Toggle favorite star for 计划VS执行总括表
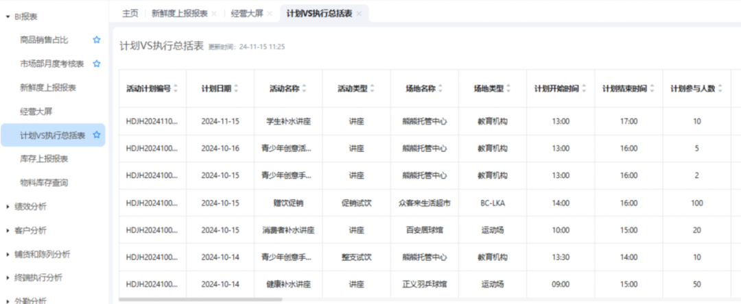The height and width of the screenshot is (304, 741). pyautogui.click(x=97, y=136)
